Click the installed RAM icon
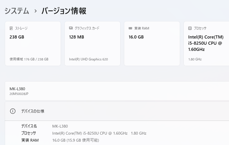Image resolution: width=229 pixels, height=145 pixels. (130, 28)
